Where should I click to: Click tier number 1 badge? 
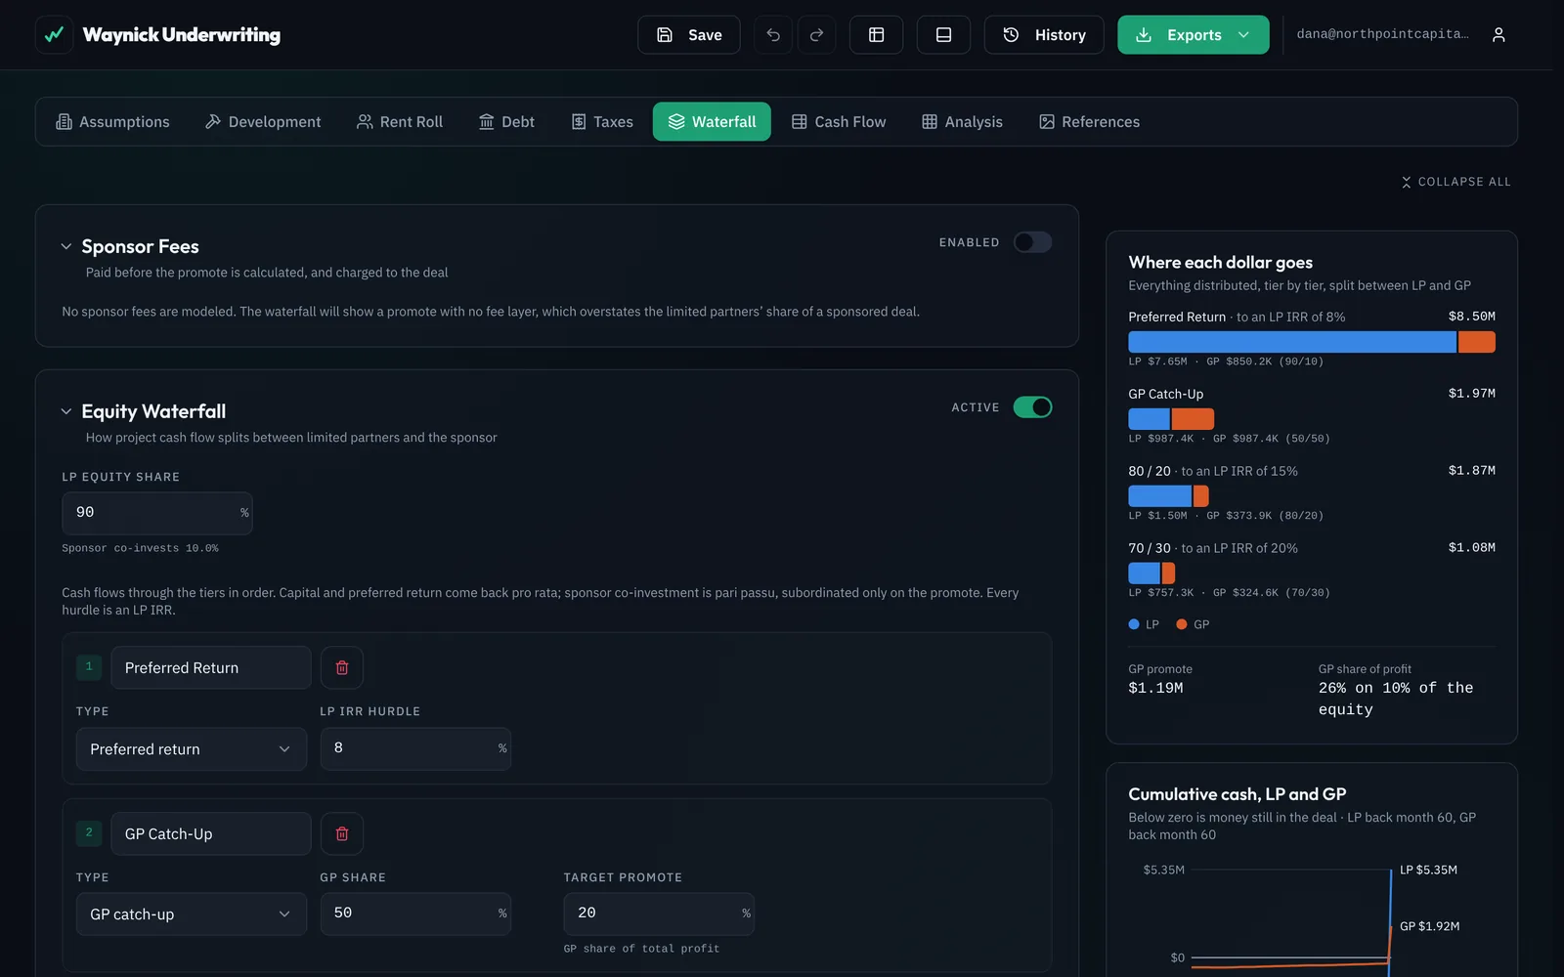pyautogui.click(x=89, y=667)
